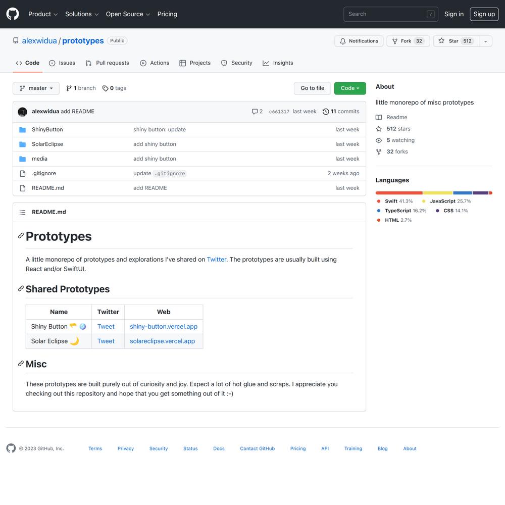The width and height of the screenshot is (505, 505).
Task: Click the Sign in link
Action: click(454, 14)
